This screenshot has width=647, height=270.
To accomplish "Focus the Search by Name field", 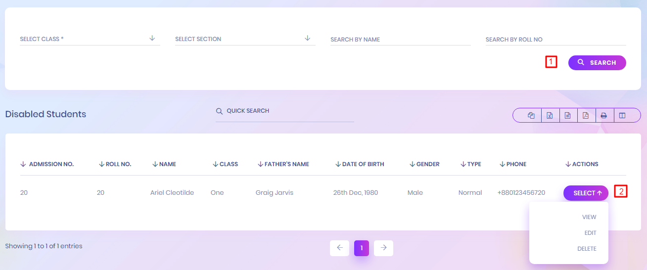I will point(400,40).
